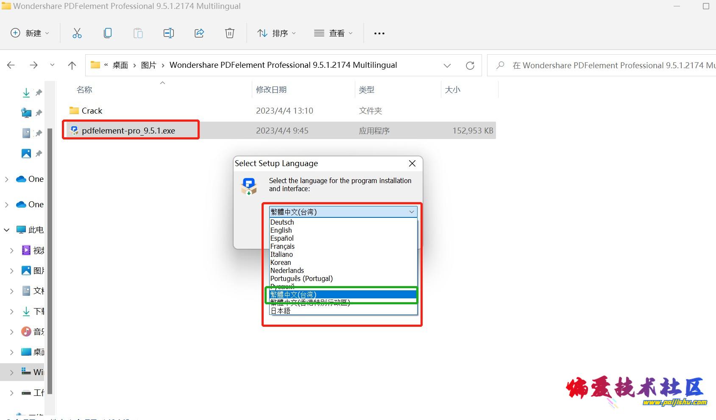
Task: Go back with the left arrow
Action: (x=11, y=65)
